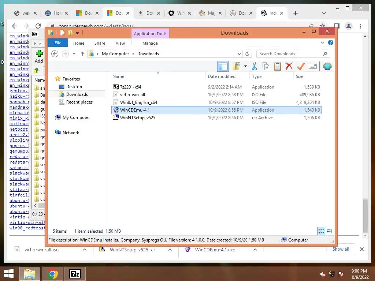Click virtio-win-alt link in web page

[27, 222]
